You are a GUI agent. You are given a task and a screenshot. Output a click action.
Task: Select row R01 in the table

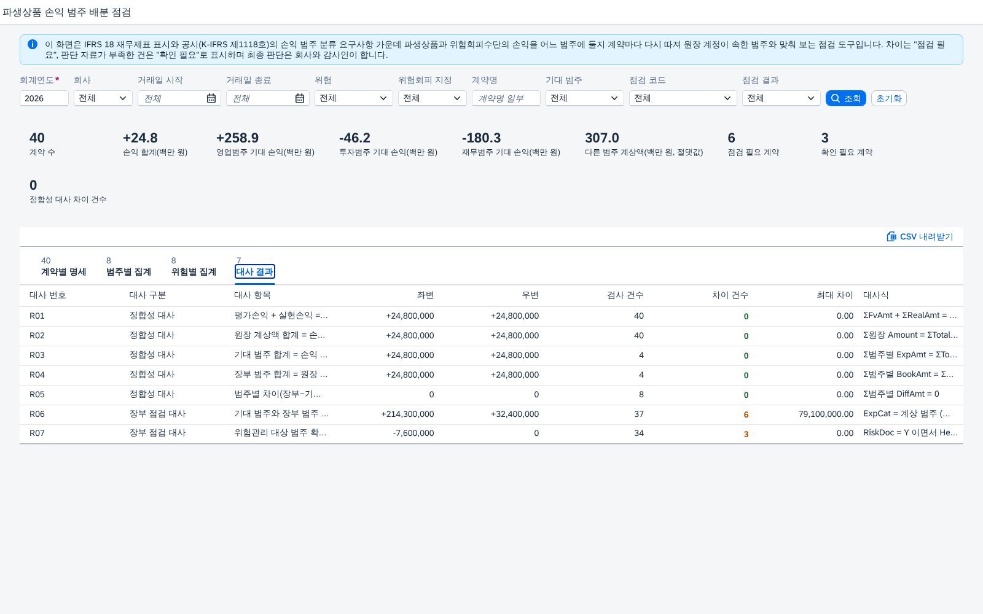pyautogui.click(x=491, y=316)
